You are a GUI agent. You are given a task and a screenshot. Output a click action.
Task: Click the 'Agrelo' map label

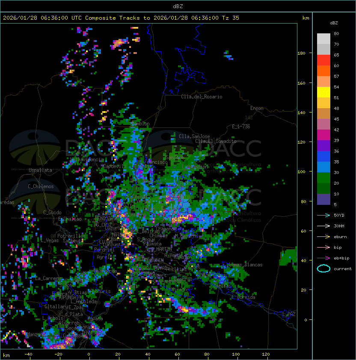tap(104, 257)
